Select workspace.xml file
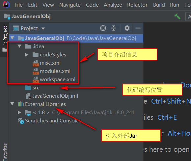Viewport: 191px width, 161px height. 58,80
